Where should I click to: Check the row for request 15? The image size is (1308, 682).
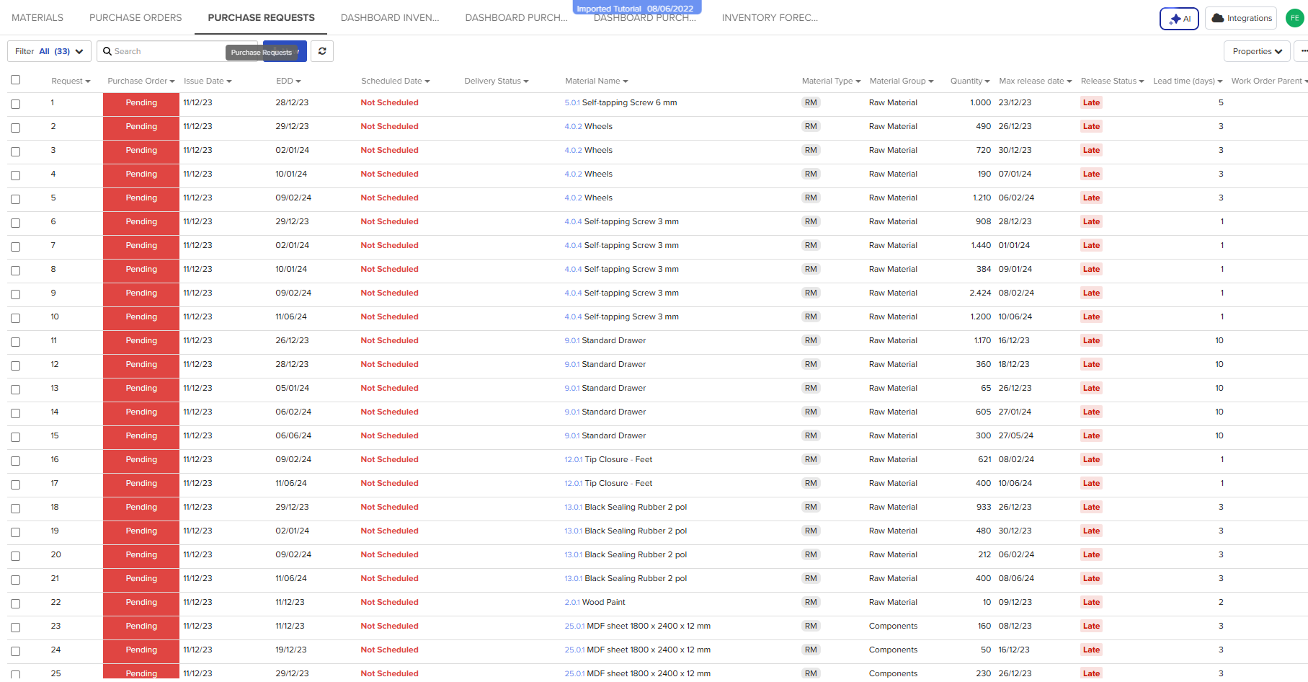(x=15, y=437)
